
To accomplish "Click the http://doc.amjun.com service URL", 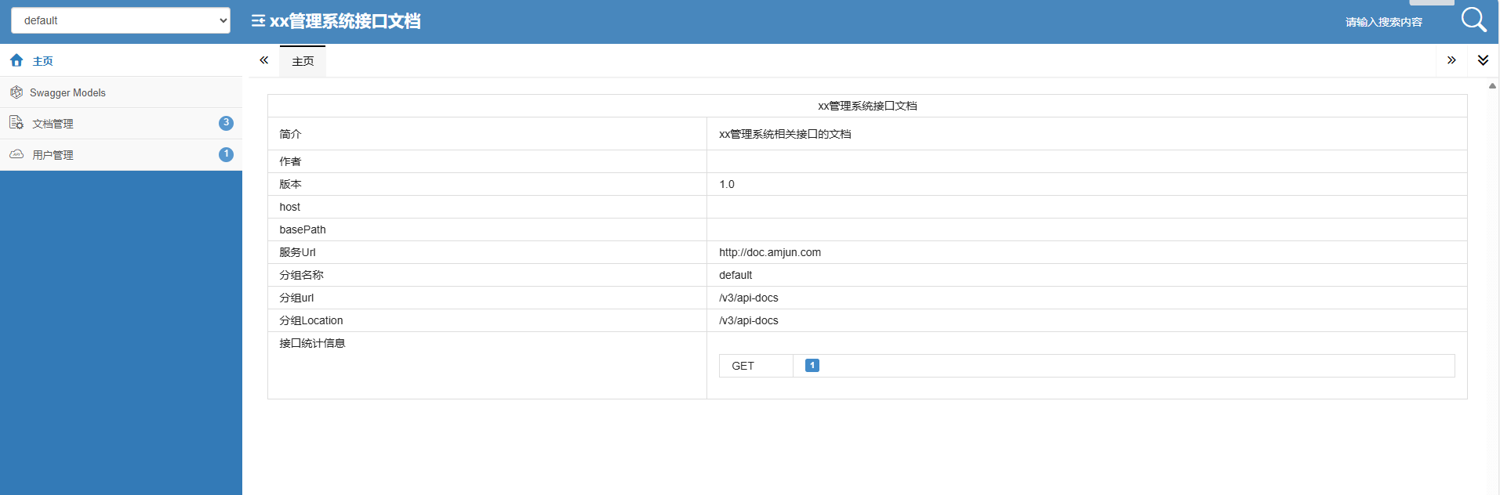I will click(769, 252).
